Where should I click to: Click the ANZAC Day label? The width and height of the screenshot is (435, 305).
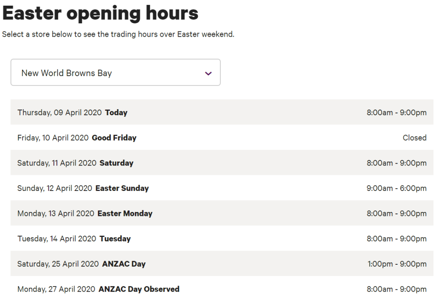[x=124, y=264]
